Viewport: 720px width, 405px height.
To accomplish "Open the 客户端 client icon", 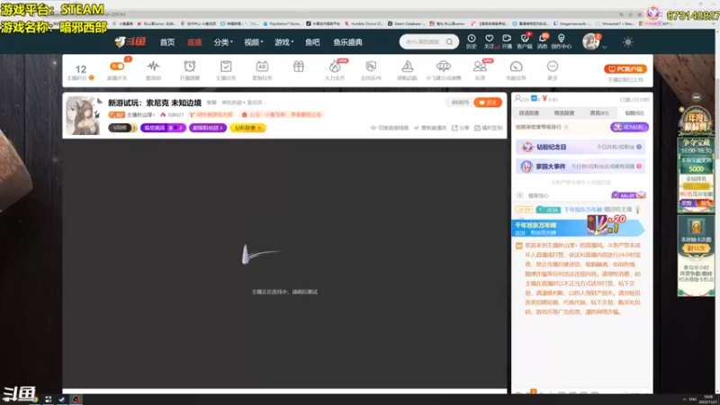I will click(525, 40).
